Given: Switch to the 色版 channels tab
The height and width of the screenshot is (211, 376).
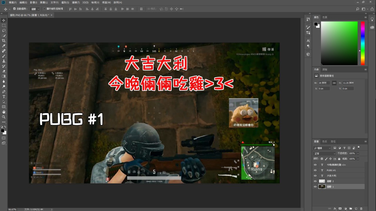Looking at the screenshot, I should tap(325, 141).
